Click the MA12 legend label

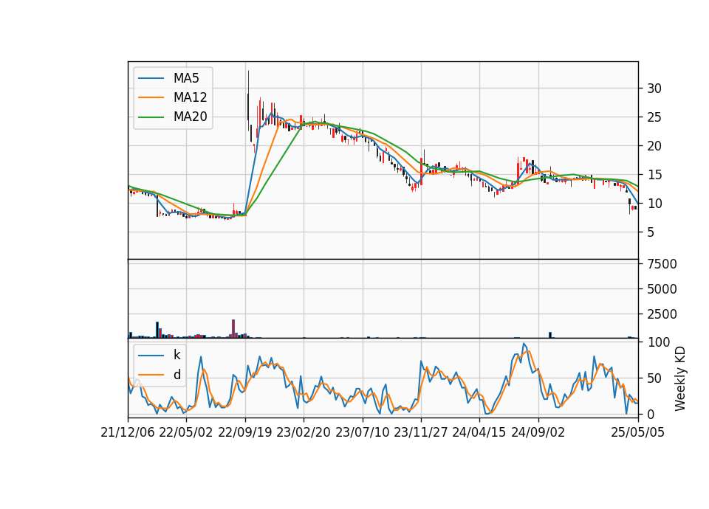pyautogui.click(x=190, y=97)
